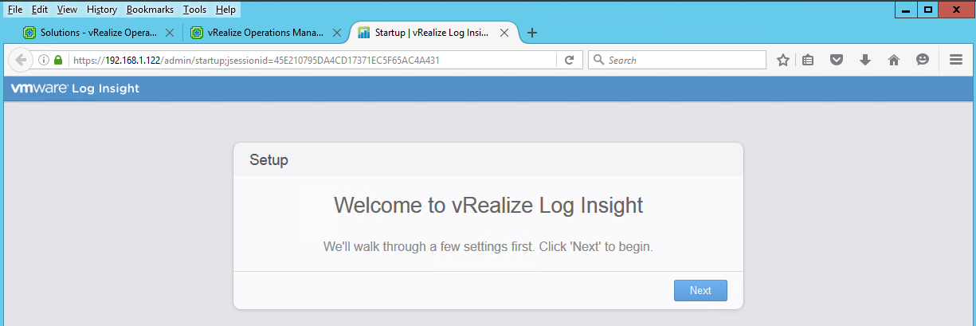Bookmark this page with the star icon
This screenshot has width=976, height=326.
[x=783, y=60]
